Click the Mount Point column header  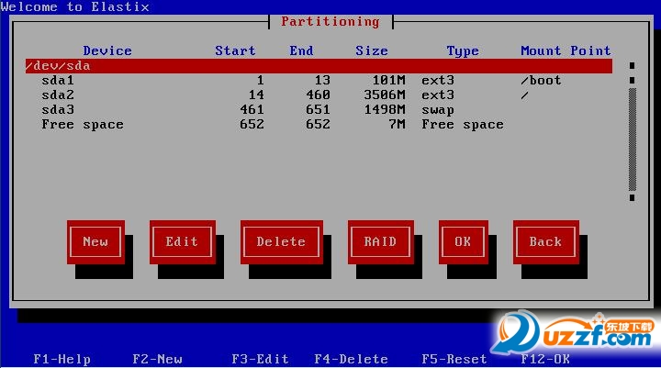coord(566,51)
